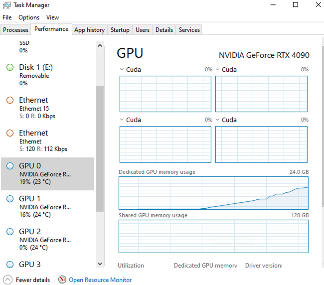Click the GPU 2 blue circle icon

pyautogui.click(x=10, y=232)
